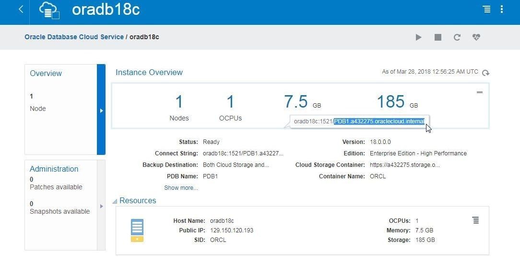This screenshot has width=520, height=262.
Task: Open the health check heart icon
Action: pos(476,37)
